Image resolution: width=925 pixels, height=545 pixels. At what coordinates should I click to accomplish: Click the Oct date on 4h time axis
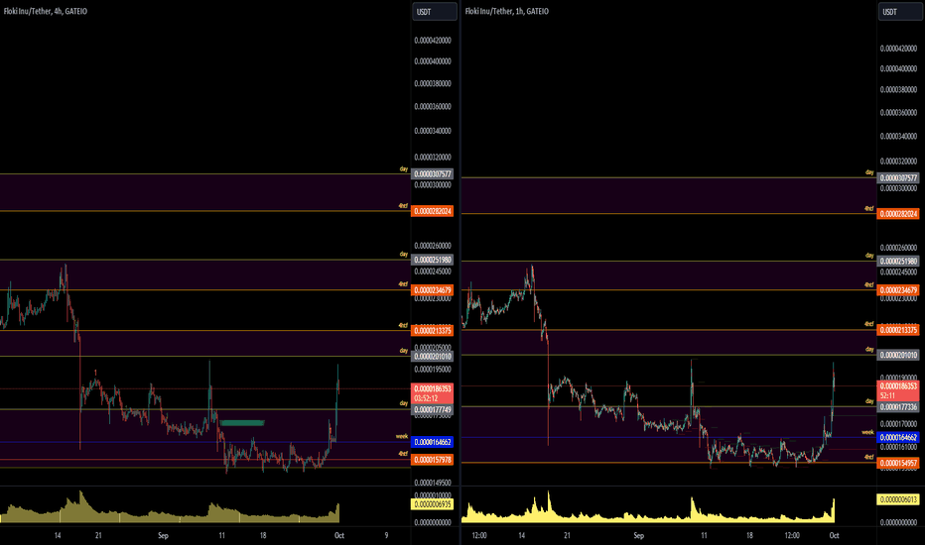pyautogui.click(x=339, y=535)
